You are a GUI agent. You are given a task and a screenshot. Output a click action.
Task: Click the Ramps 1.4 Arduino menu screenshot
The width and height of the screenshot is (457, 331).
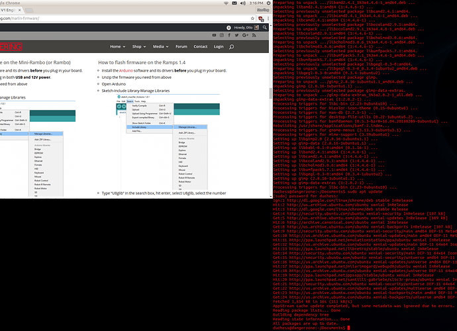[x=168, y=142]
